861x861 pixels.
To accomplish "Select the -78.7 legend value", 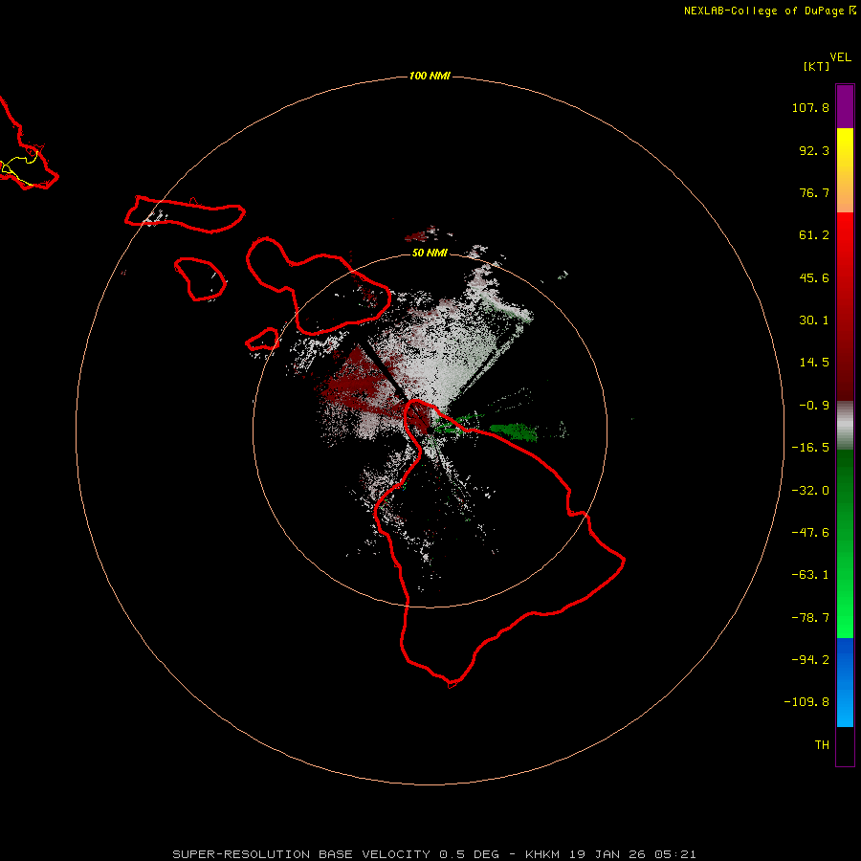I will [810, 618].
